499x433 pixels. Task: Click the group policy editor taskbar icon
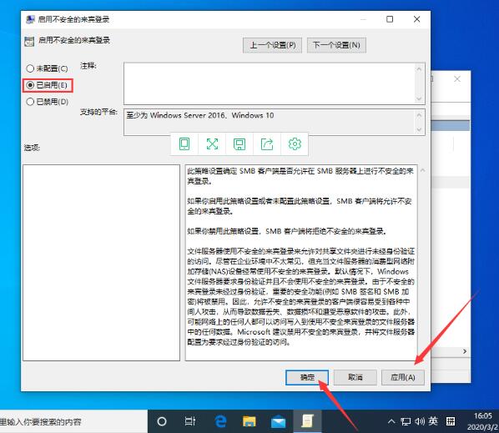[307, 421]
